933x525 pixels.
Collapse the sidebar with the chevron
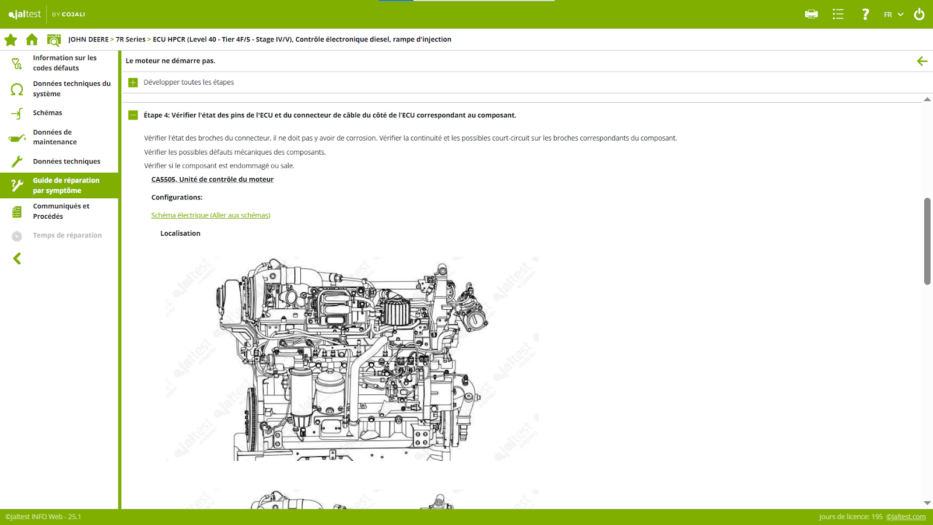click(x=17, y=258)
